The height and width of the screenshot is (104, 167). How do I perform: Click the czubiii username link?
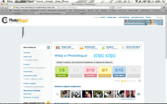click(x=103, y=17)
